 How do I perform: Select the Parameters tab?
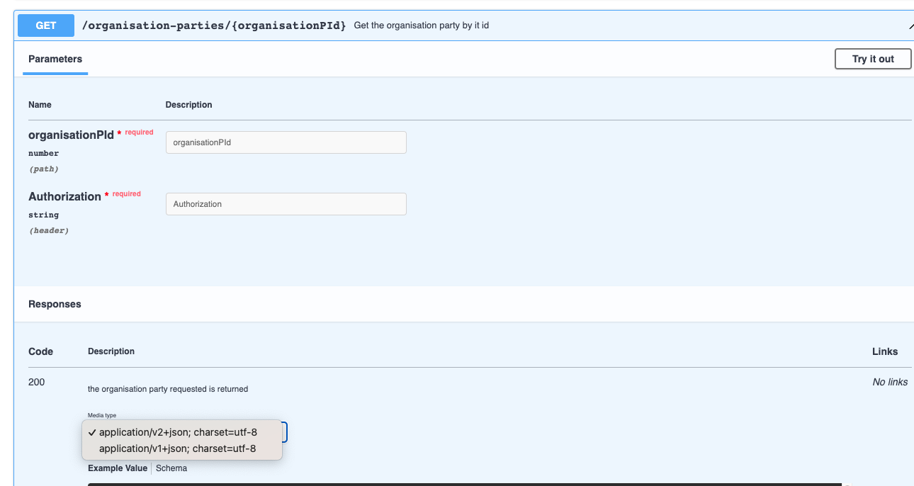(55, 60)
